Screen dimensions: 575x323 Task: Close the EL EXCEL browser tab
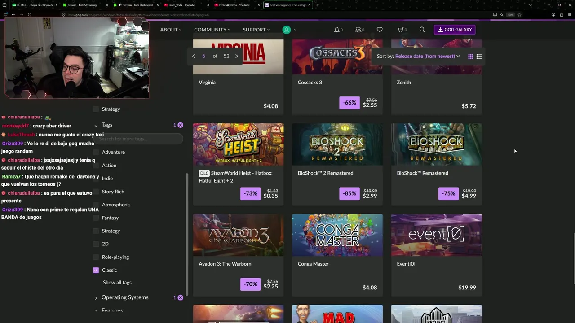[x=57, y=5]
